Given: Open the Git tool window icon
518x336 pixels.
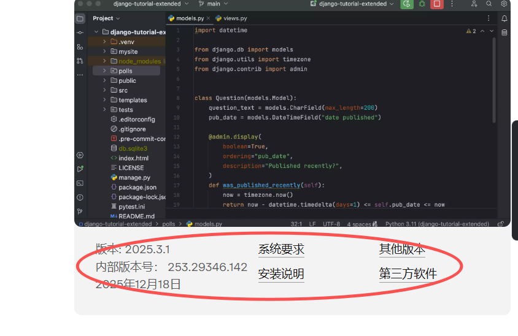Looking at the screenshot, I should [80, 212].
